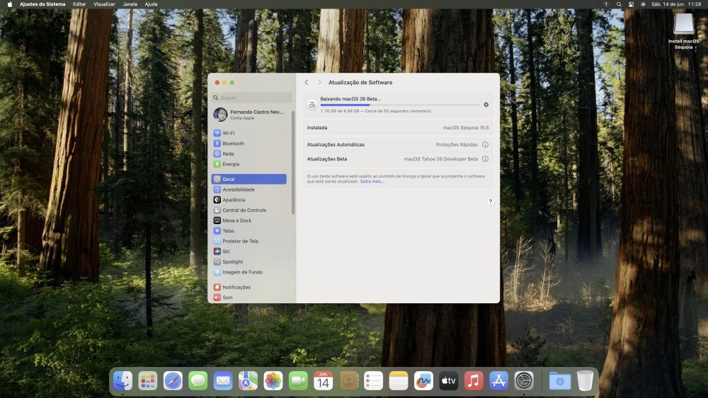The height and width of the screenshot is (398, 708).
Task: Open the Ajustes do Sistema menu
Action: (x=42, y=4)
